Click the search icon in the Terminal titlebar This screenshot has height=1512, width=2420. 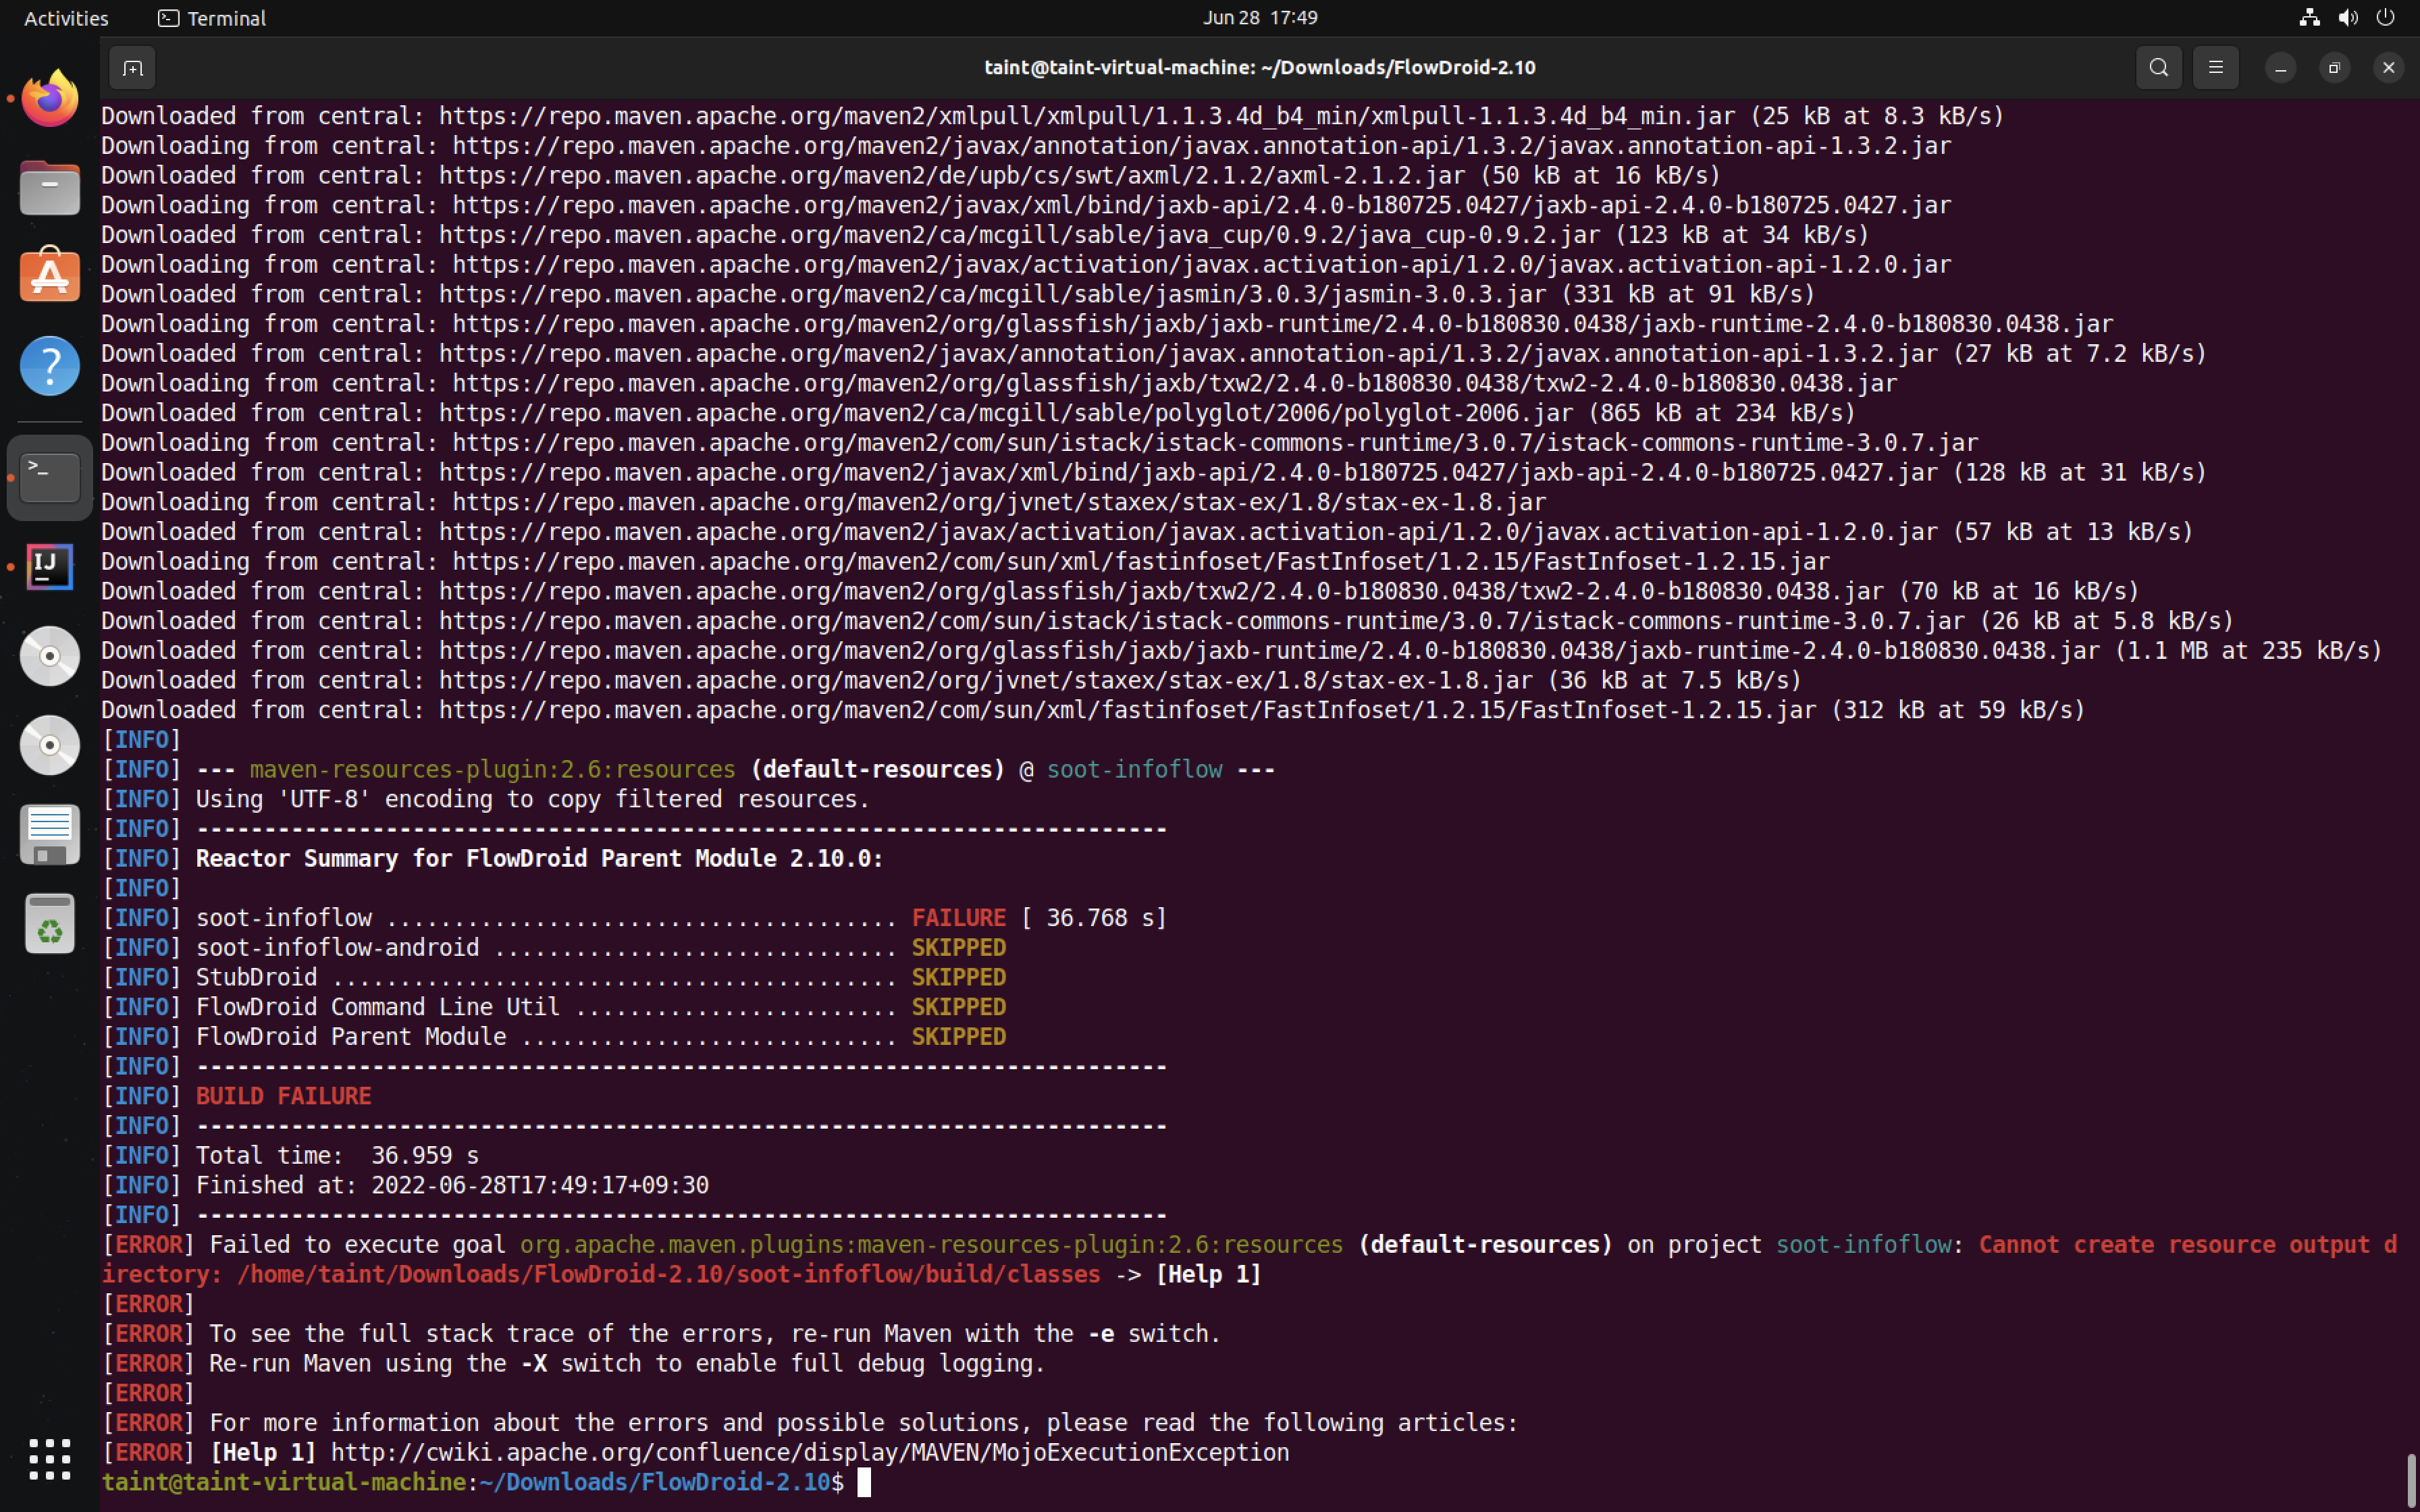click(2158, 67)
